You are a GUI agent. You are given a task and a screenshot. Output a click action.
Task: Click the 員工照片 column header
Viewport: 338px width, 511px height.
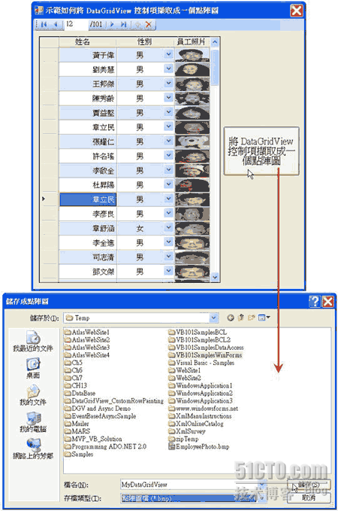tap(192, 41)
